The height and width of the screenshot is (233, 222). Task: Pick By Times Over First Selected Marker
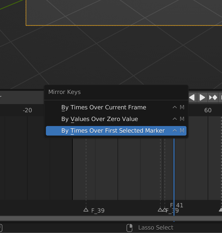coord(113,131)
